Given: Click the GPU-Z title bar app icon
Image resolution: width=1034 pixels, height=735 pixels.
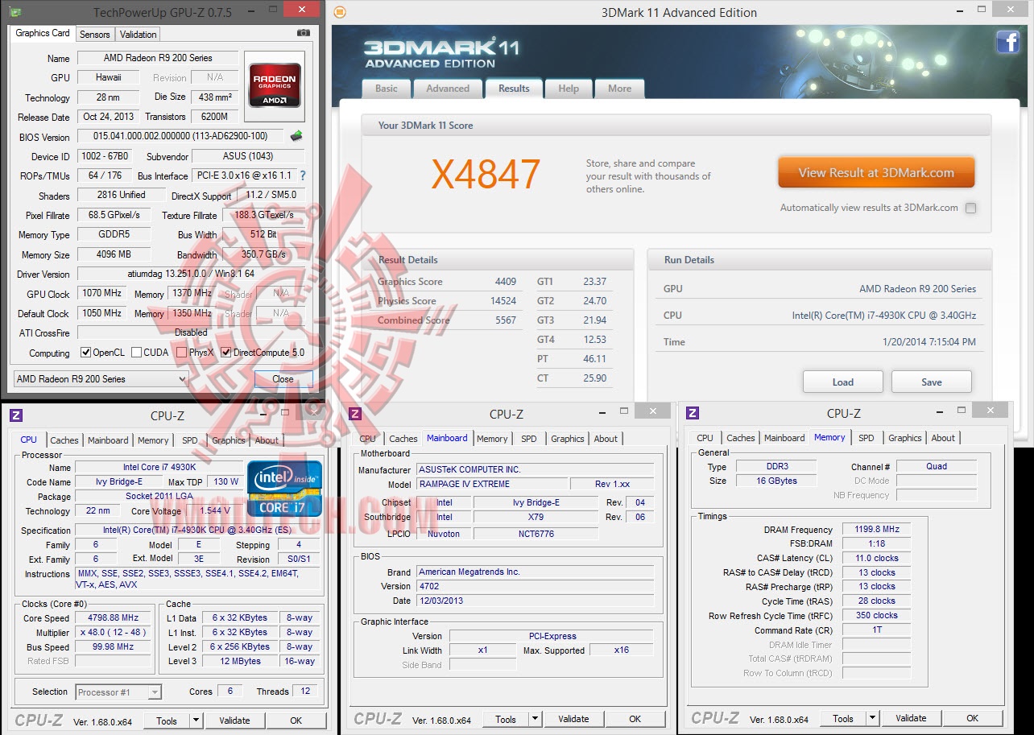Looking at the screenshot, I should point(14,12).
